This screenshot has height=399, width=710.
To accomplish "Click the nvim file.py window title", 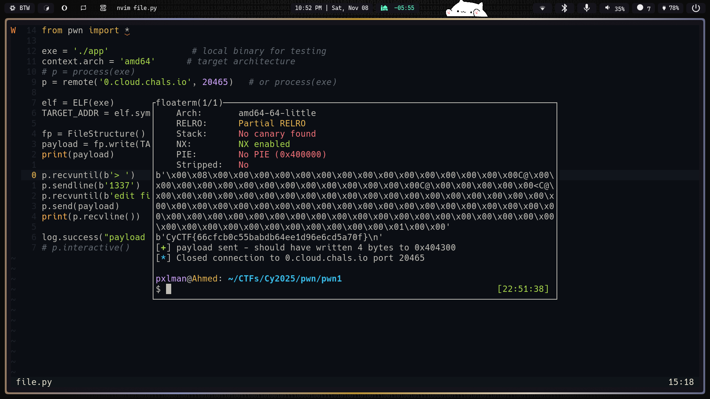I will pyautogui.click(x=136, y=8).
